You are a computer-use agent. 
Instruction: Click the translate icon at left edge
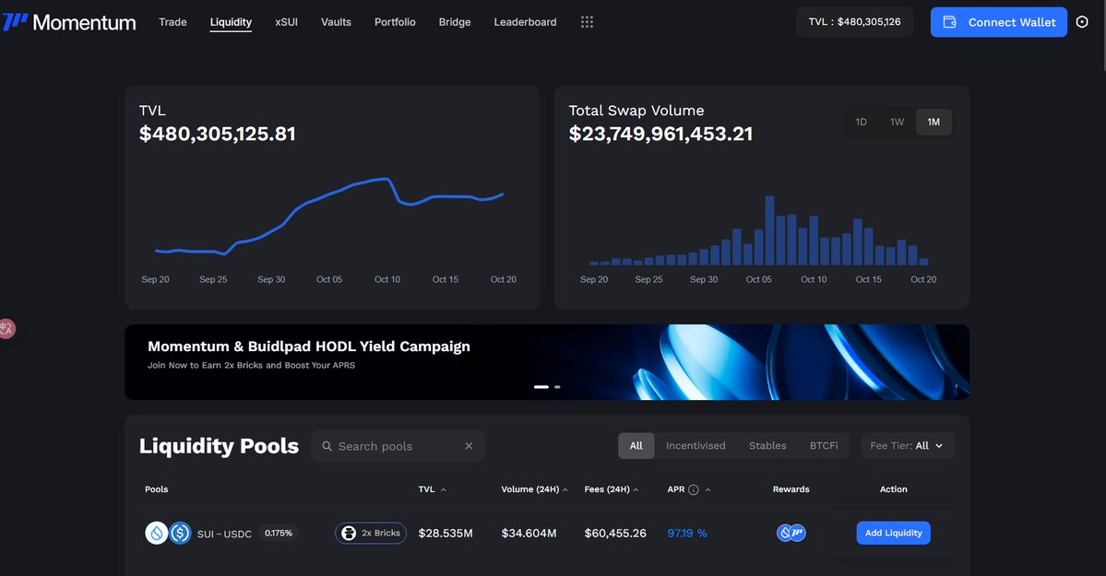6,328
